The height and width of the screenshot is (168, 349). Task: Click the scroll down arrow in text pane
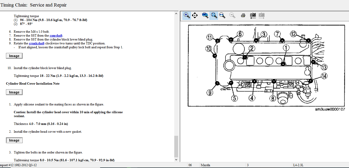(176, 160)
